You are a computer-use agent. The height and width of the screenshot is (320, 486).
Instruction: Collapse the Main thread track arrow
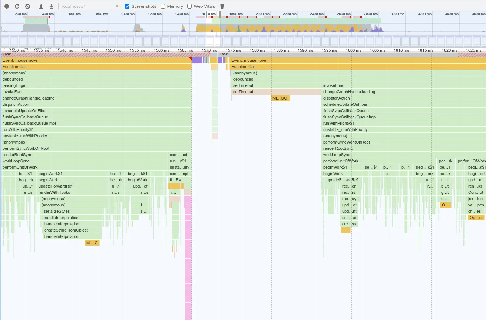click(x=4, y=48)
